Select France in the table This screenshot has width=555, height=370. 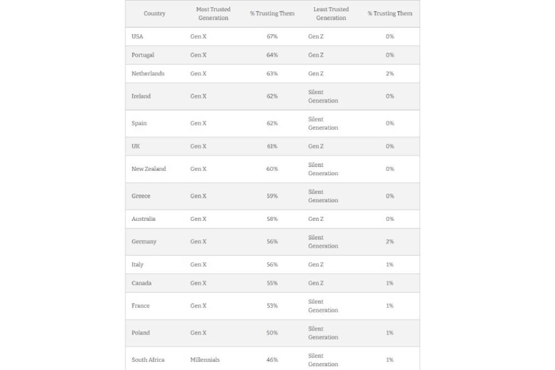pyautogui.click(x=140, y=306)
